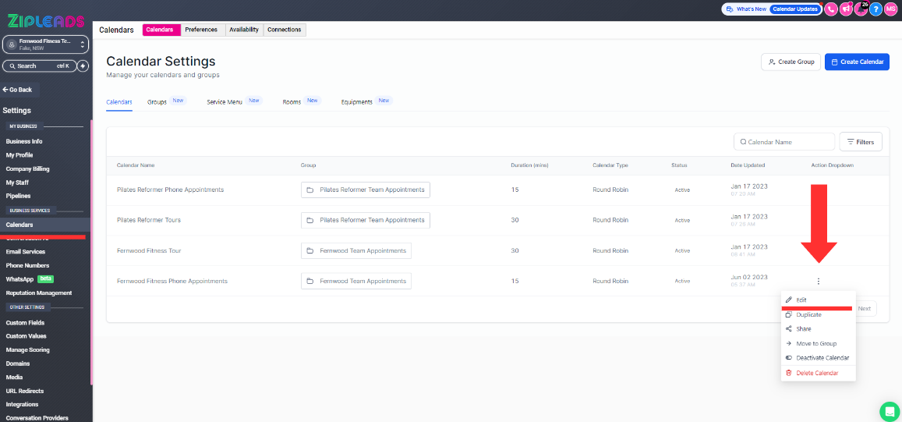Click the Create Calendar button

click(x=857, y=62)
